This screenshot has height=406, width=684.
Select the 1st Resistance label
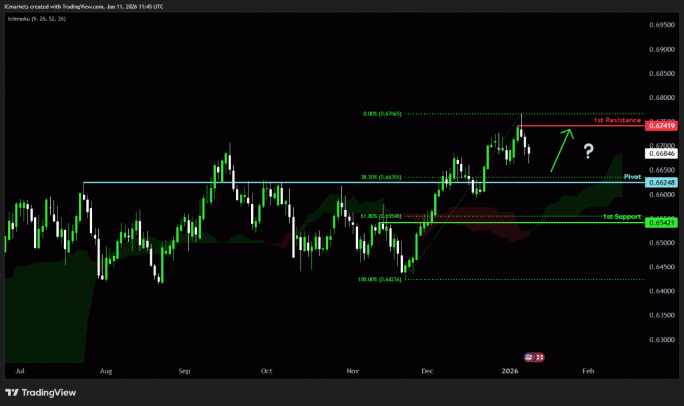click(617, 120)
